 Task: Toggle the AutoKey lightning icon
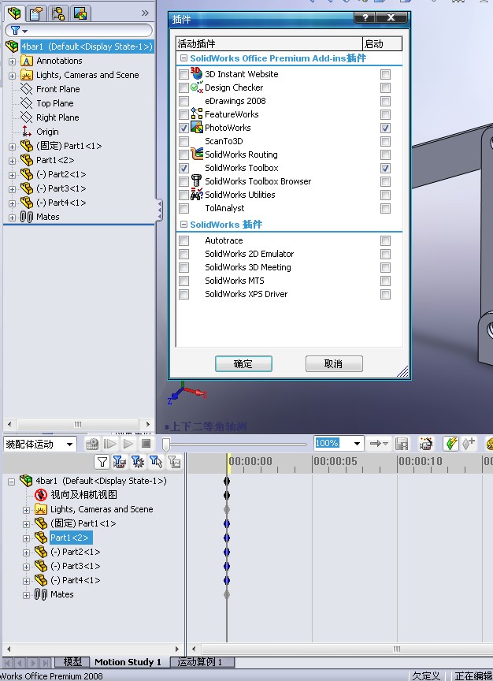click(x=451, y=444)
